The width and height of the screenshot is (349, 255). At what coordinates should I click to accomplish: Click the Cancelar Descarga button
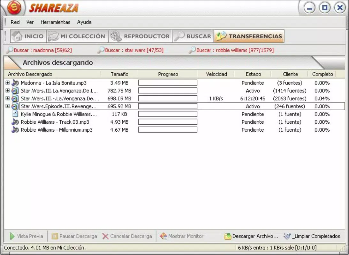[x=127, y=236]
